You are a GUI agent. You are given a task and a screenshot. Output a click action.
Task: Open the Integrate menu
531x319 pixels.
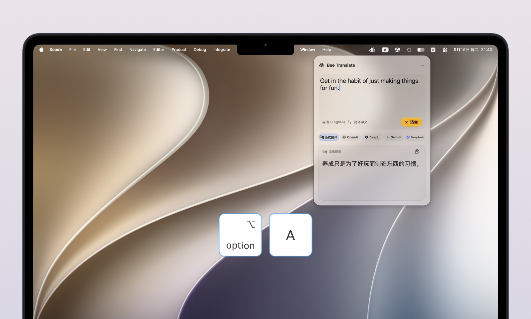pos(222,50)
